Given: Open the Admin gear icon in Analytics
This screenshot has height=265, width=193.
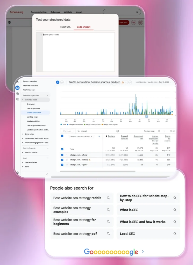Looking at the screenshot, I should coord(17,173).
